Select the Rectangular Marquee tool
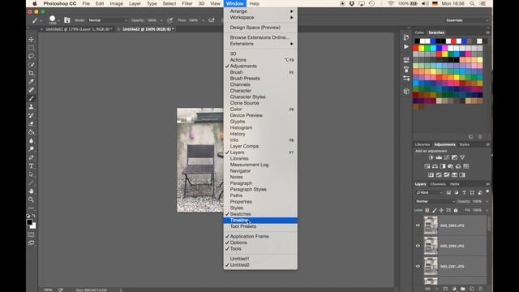Screen dimensions: 519x292 pos(31,48)
